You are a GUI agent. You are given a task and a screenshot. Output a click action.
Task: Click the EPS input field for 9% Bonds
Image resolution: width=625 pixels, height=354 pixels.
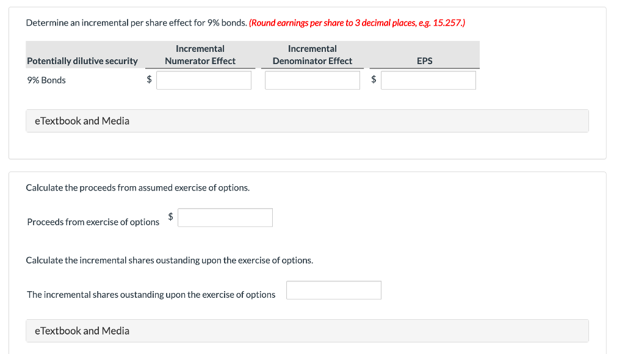coord(428,80)
